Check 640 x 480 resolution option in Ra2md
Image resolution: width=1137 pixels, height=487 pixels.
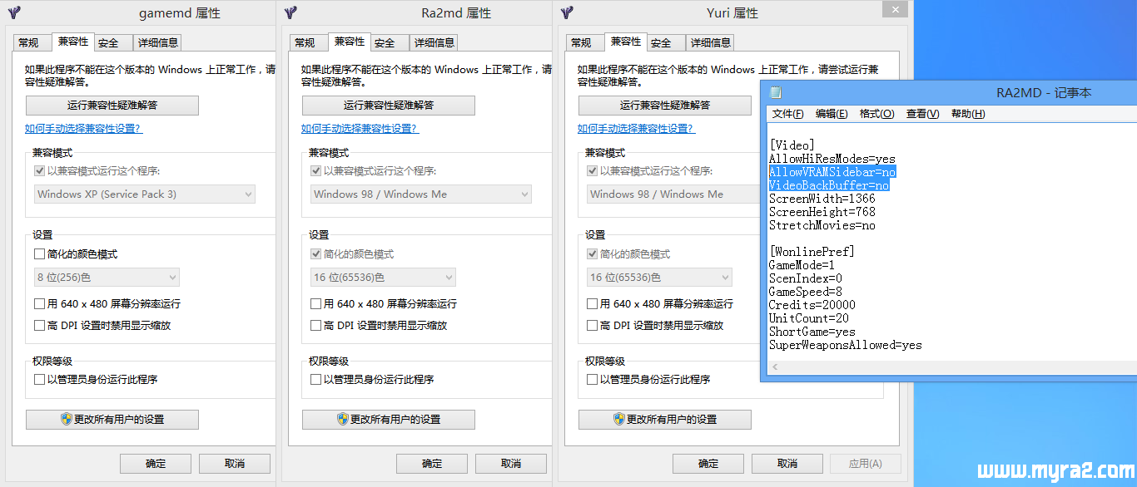(x=315, y=304)
